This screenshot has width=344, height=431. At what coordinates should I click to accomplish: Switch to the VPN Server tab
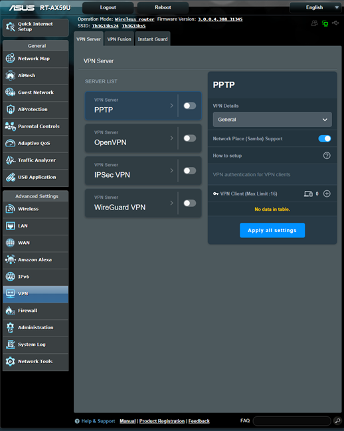tap(88, 39)
